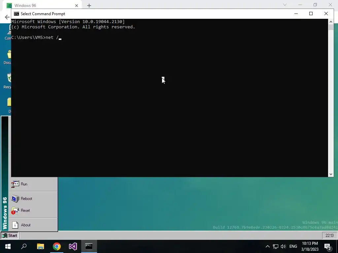Click the Windows 96 tab favicon
This screenshot has height=253, width=338.
pos(9,6)
